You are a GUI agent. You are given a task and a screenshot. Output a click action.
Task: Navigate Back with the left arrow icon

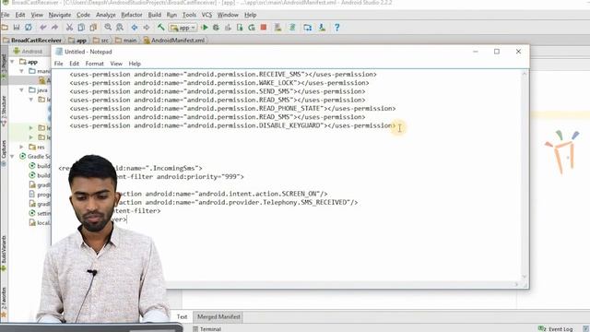pos(135,28)
